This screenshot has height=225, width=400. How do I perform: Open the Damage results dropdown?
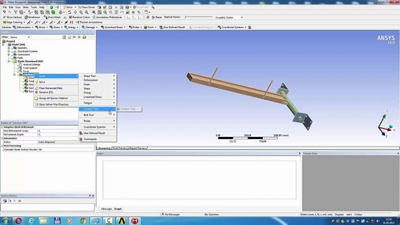click(x=90, y=27)
